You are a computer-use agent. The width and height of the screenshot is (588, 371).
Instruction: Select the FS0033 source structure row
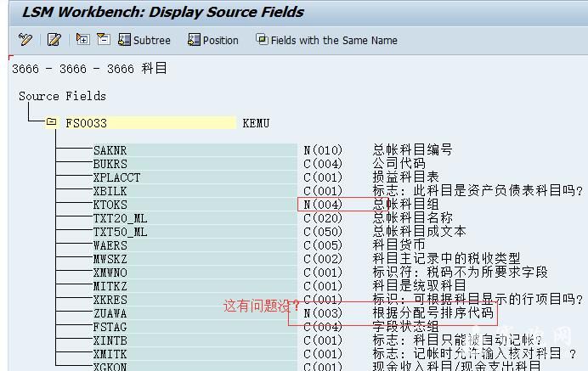pyautogui.click(x=150, y=123)
